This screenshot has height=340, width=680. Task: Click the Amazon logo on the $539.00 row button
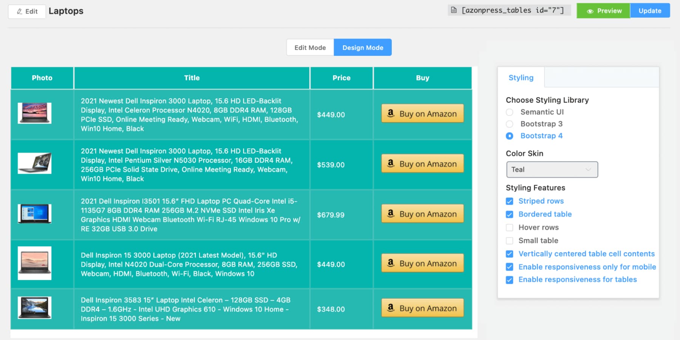[391, 164]
